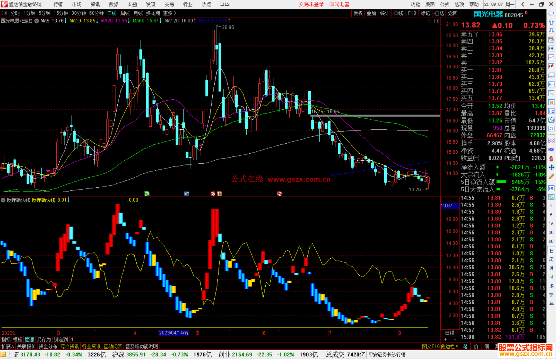This screenshot has width=556, height=359.
Task: Click the circle icon in sidebar
Action: click(x=551, y=129)
